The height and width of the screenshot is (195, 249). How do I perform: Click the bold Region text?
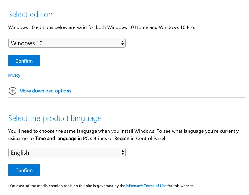[122, 139]
